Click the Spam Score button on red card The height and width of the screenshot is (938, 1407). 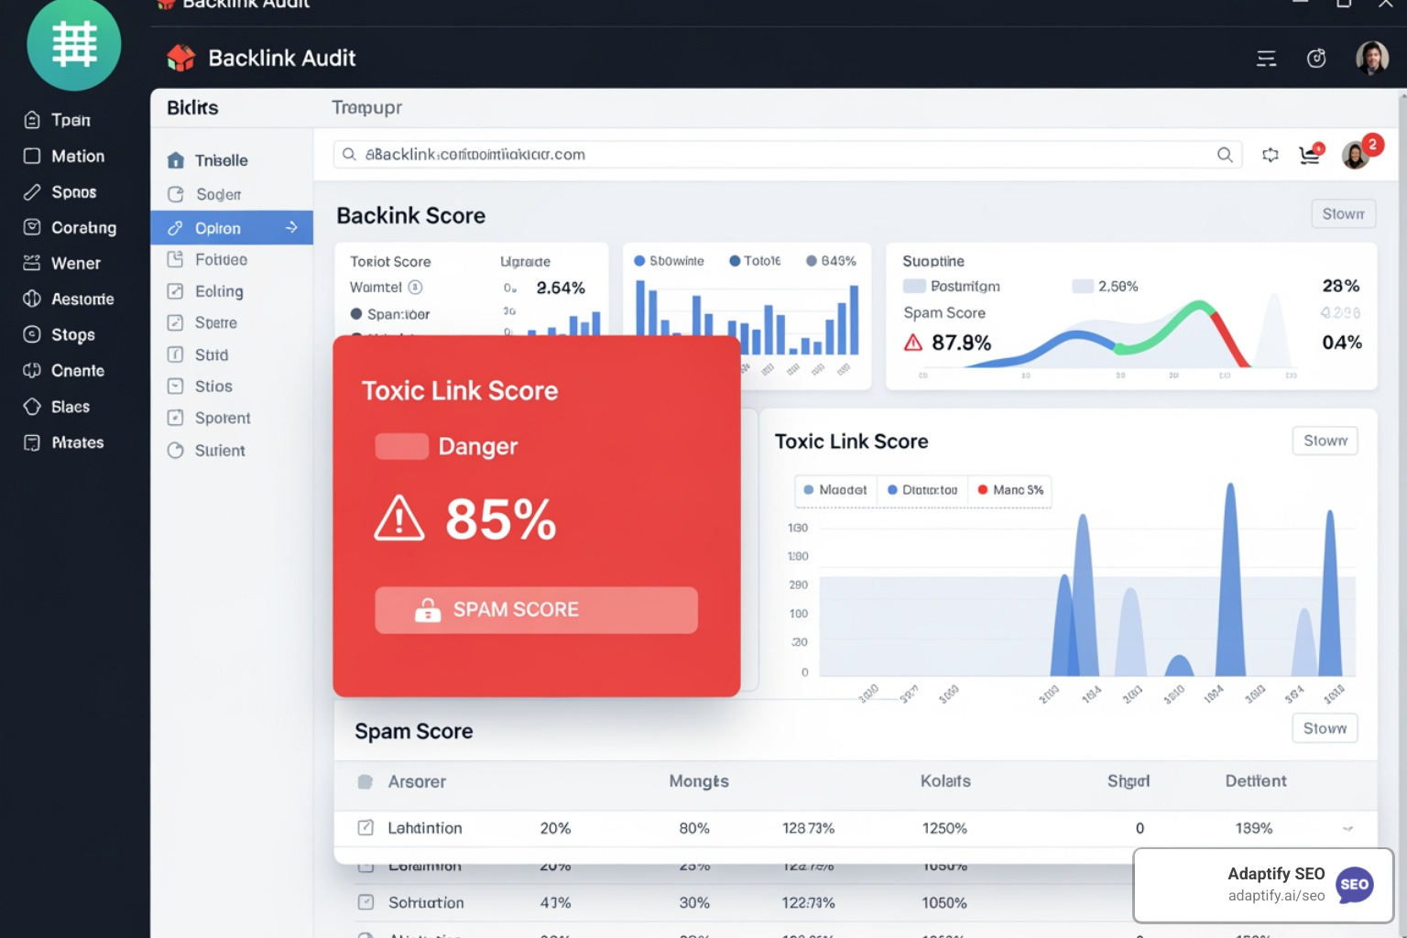(x=536, y=610)
